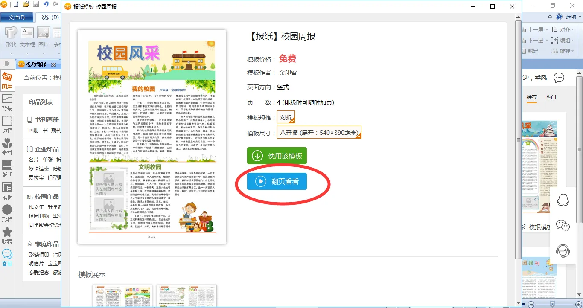583x308 pixels.
Task: Click 名片 under 企业印品
Action: tap(34, 160)
